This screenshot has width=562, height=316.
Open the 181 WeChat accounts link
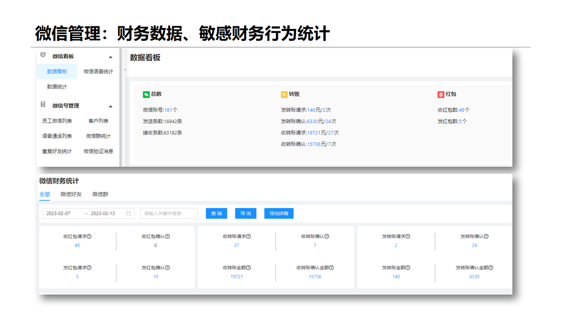coord(168,110)
